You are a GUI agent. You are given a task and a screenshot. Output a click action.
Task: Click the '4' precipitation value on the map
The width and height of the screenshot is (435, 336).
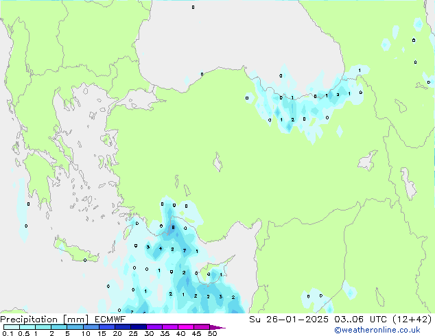coord(161,248)
